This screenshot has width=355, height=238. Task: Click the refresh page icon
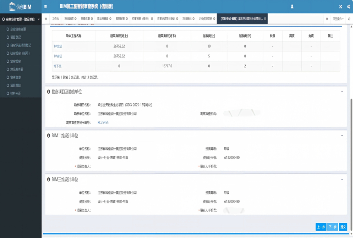pyautogui.click(x=349, y=19)
